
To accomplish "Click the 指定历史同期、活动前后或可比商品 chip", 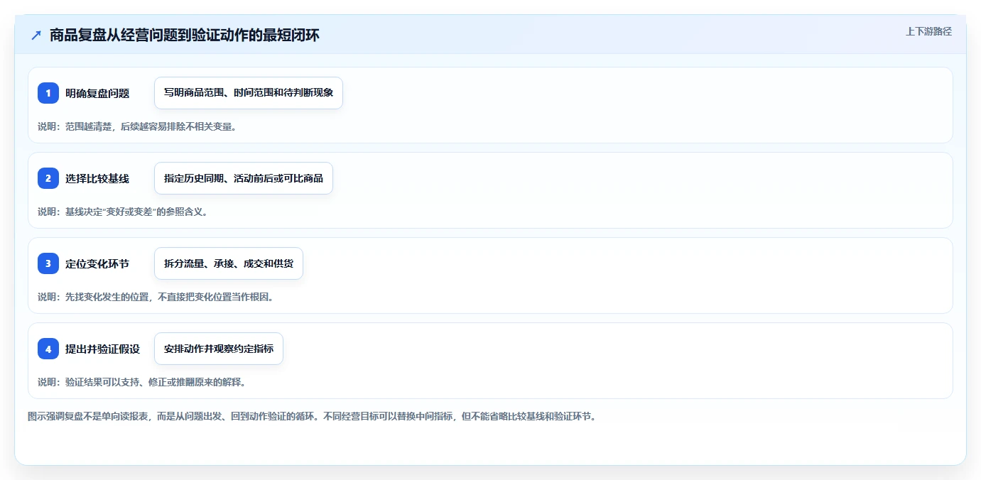I will (244, 178).
